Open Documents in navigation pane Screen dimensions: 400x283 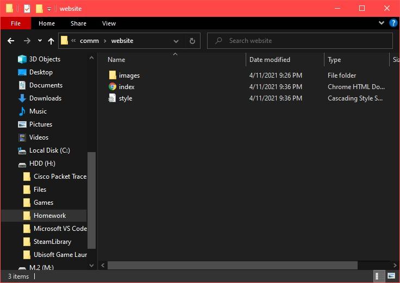46,85
